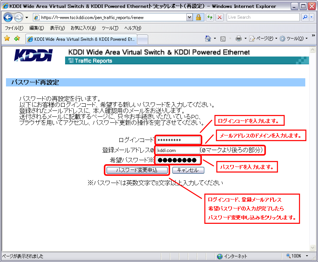Click the page scrollbar up arrow
Viewport: 318px width, 262px height.
(312, 49)
